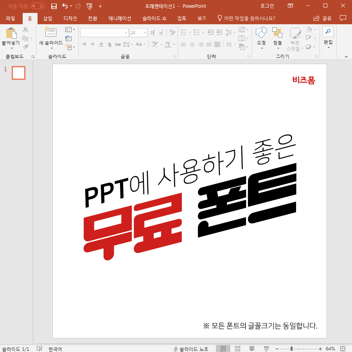Select slide 1 thumbnail in the slide panel

pos(18,73)
